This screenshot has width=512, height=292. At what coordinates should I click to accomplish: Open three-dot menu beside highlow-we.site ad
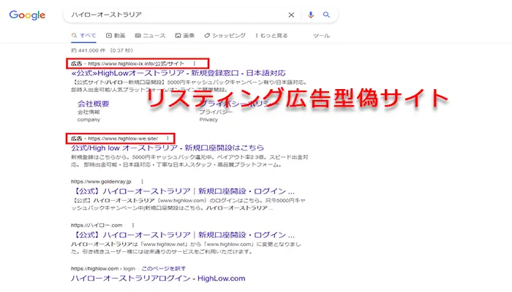pos(167,139)
